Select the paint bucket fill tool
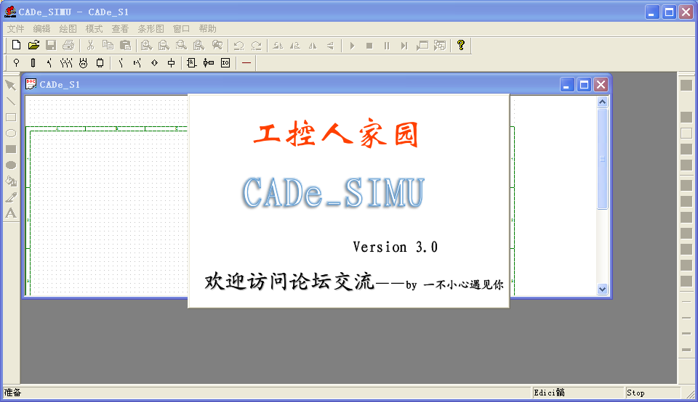698x402 pixels. (x=11, y=181)
